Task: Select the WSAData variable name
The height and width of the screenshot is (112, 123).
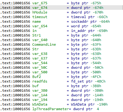Action: click(40, 104)
